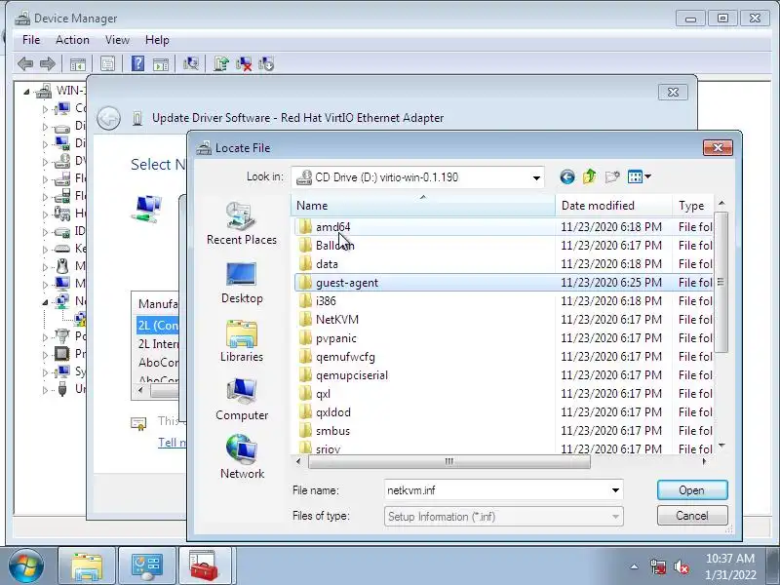Open Libraries in the places bar

[x=242, y=340]
